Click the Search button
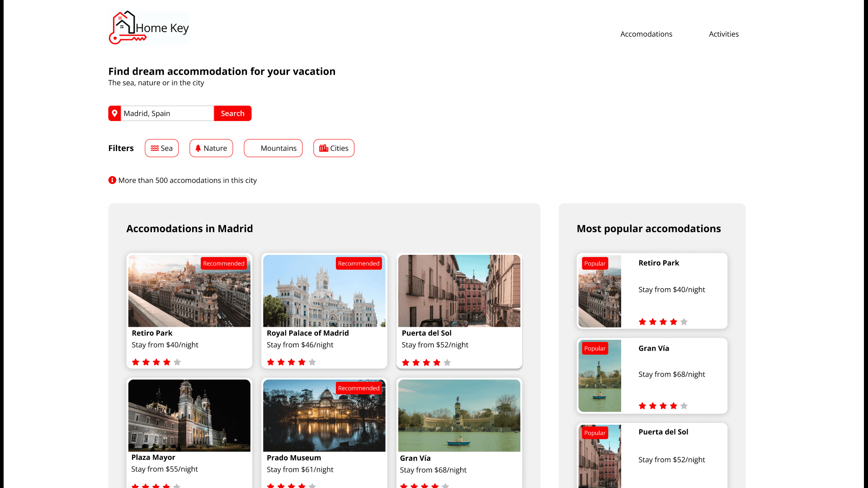Screen dimensions: 868x488 coord(233,113)
